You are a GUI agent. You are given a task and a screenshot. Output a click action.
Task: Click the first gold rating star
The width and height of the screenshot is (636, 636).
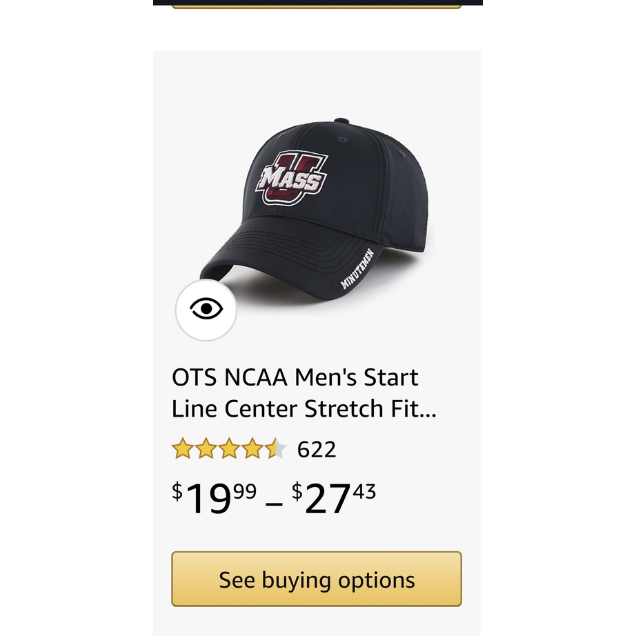point(183,449)
